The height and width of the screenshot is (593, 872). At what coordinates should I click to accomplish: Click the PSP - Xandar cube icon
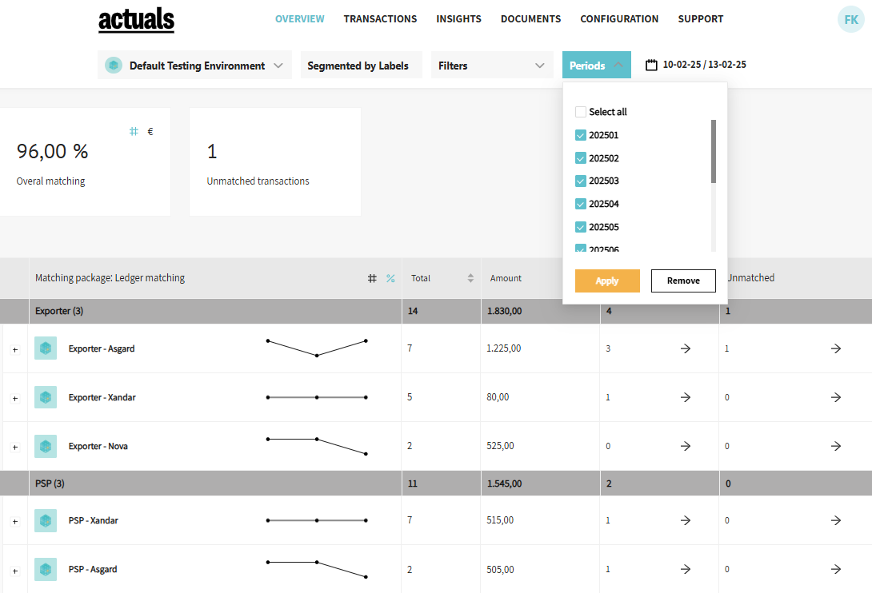point(46,521)
